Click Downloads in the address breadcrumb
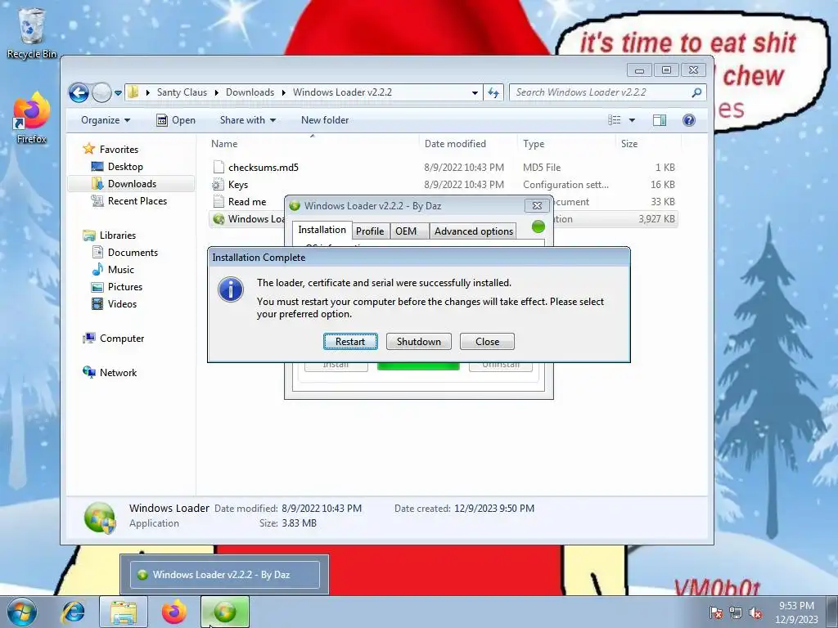This screenshot has height=628, width=838. coord(250,92)
